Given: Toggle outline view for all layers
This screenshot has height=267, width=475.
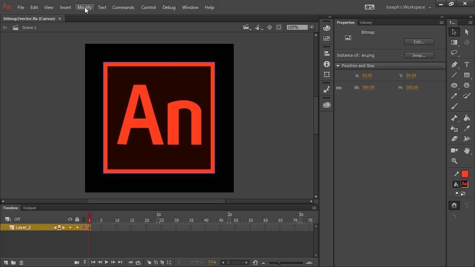Looking at the screenshot, I should pos(83,219).
